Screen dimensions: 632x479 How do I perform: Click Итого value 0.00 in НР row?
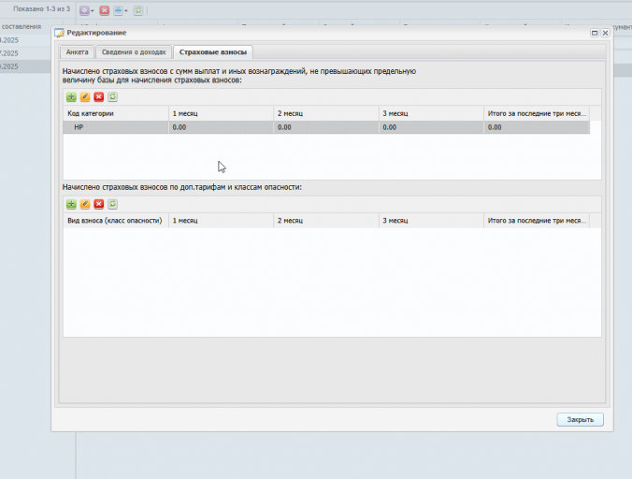(537, 127)
